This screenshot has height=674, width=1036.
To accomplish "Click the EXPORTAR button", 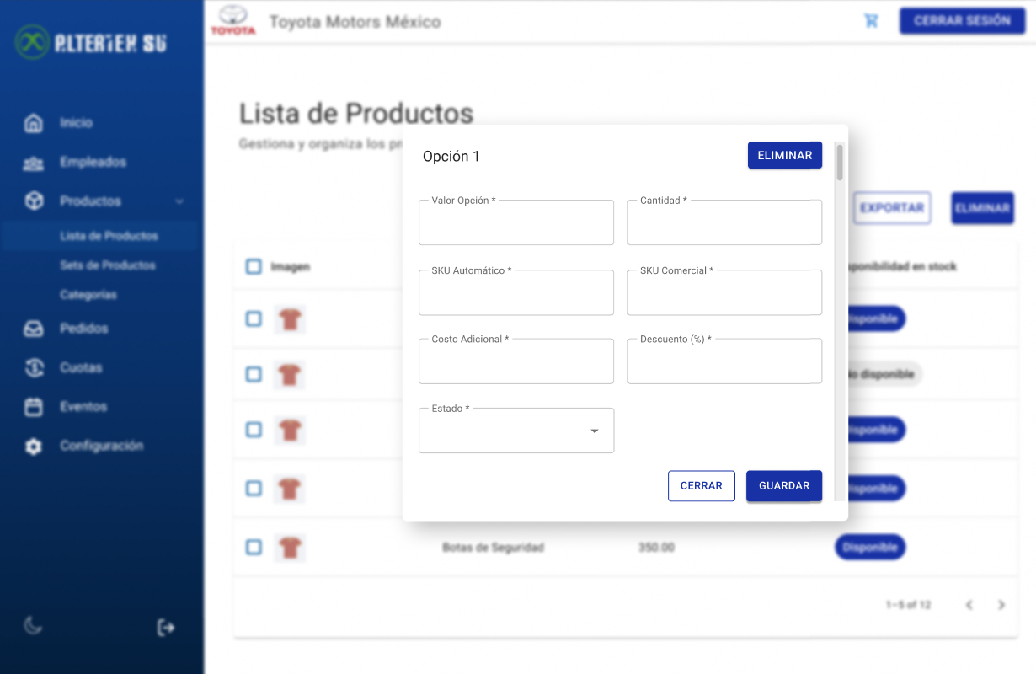I will [892, 208].
